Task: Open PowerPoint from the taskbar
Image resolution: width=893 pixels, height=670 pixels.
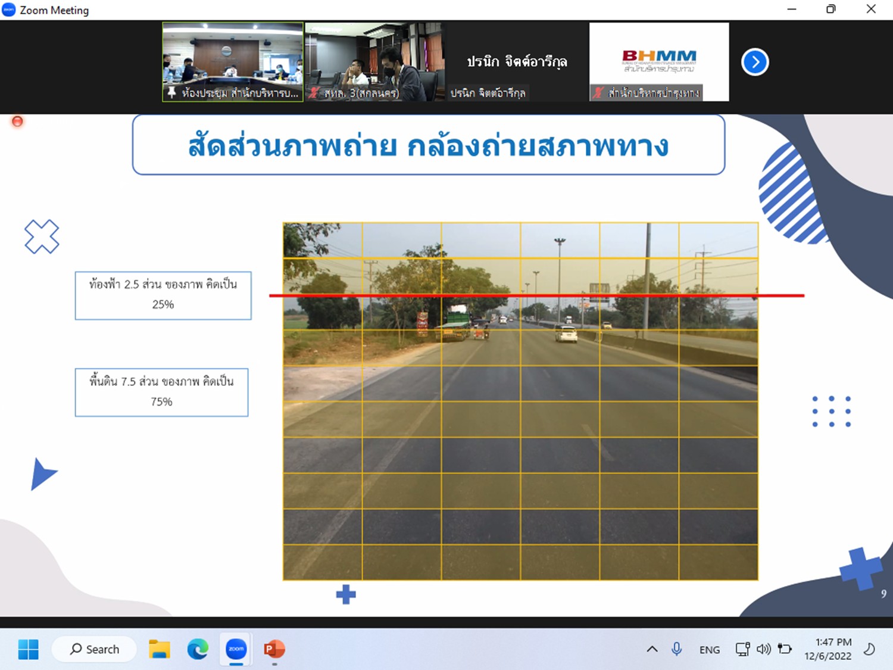Action: pos(274,649)
